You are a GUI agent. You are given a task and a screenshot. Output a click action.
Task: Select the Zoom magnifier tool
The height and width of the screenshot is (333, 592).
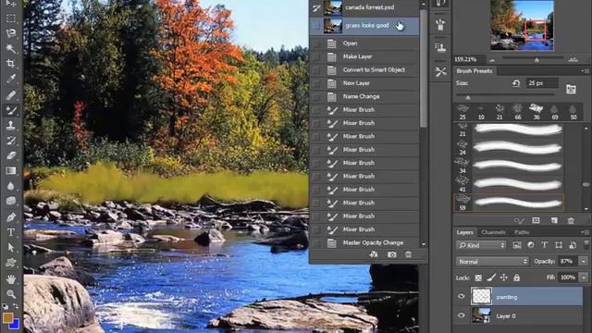(11, 294)
